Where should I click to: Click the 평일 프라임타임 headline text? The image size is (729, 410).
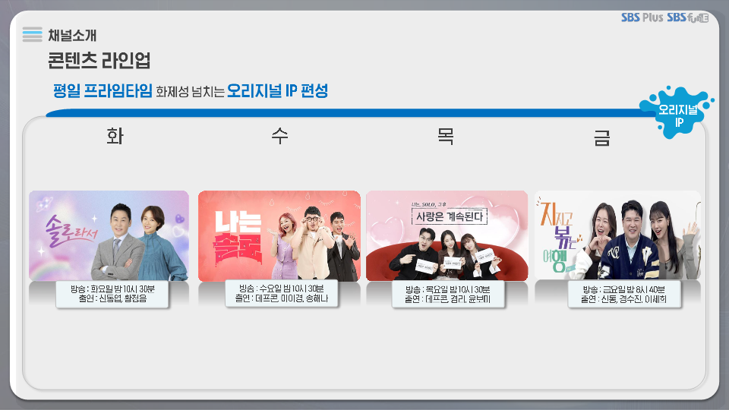click(103, 90)
